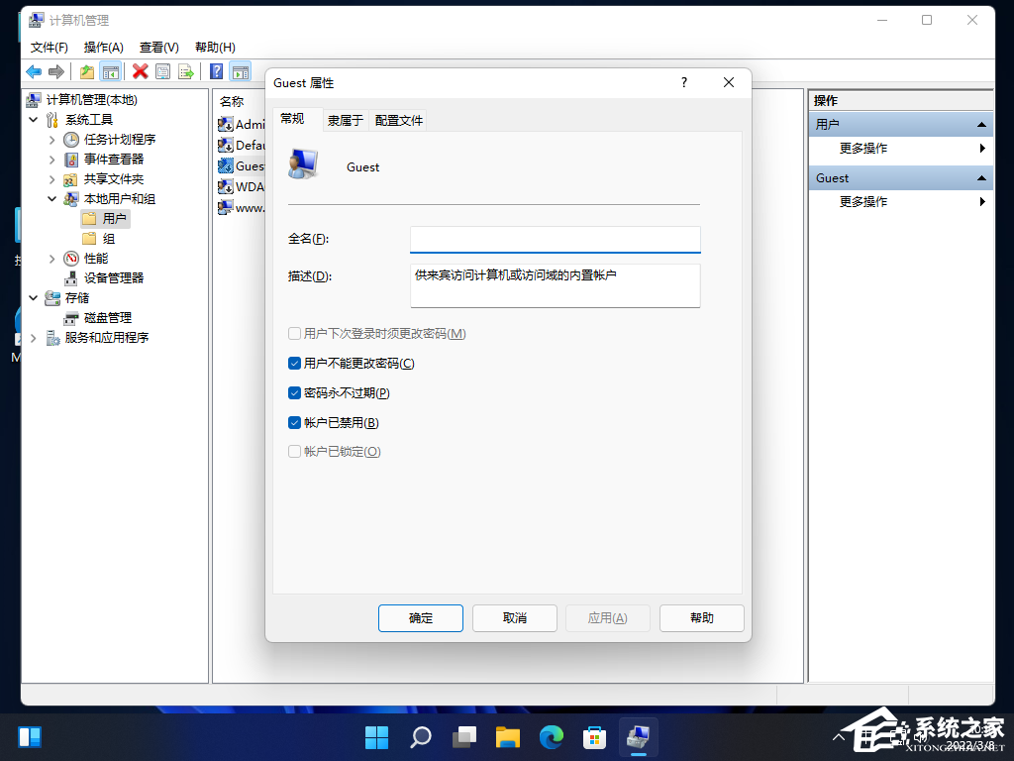This screenshot has width=1014, height=761.
Task: Open the 操作(A) menu
Action: 102,47
